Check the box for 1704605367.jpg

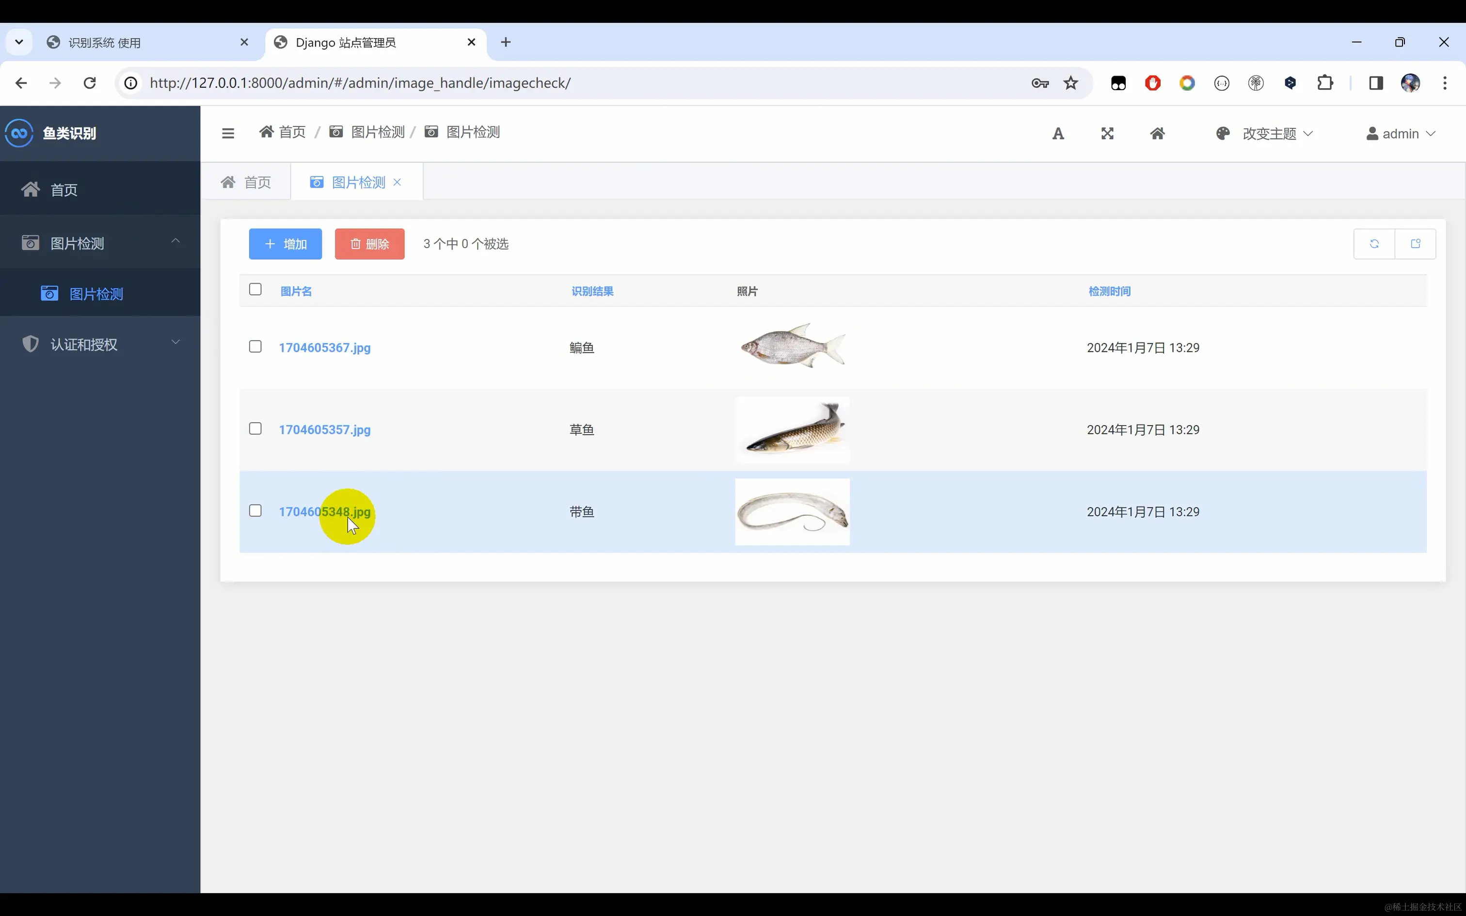[255, 347]
